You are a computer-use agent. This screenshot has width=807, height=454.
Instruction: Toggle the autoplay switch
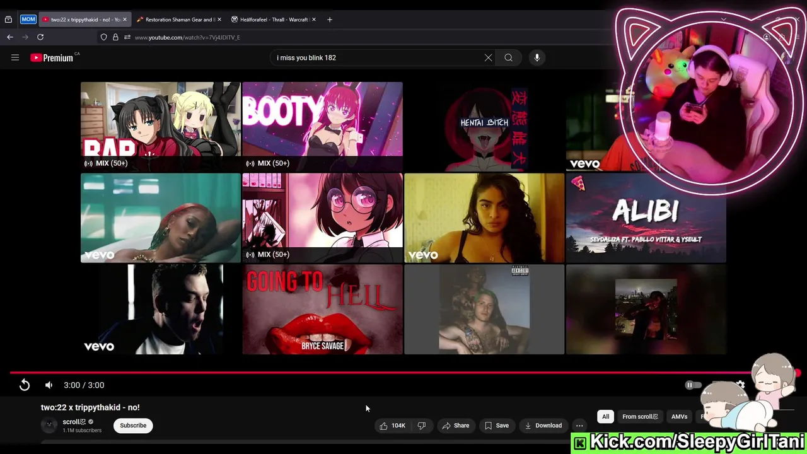[693, 385]
